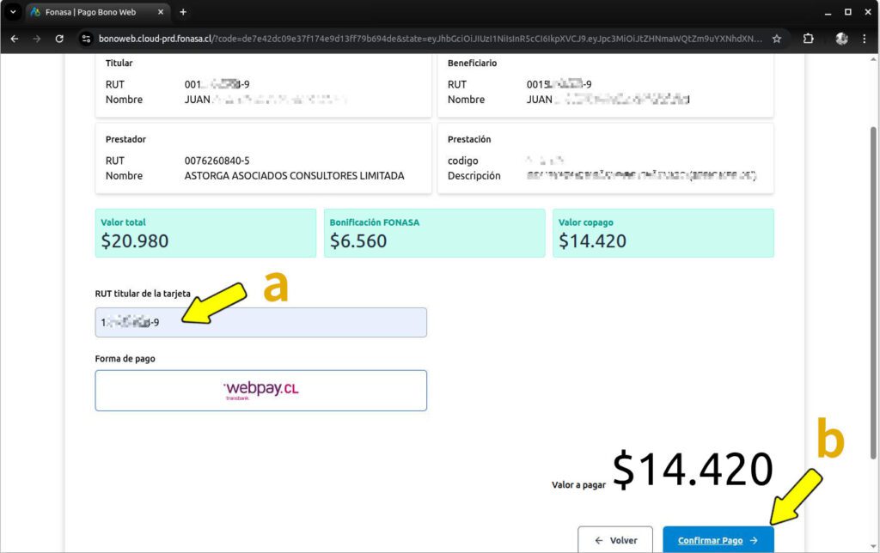Click the address bar URL
Screen dimensions: 880x553
click(430, 39)
